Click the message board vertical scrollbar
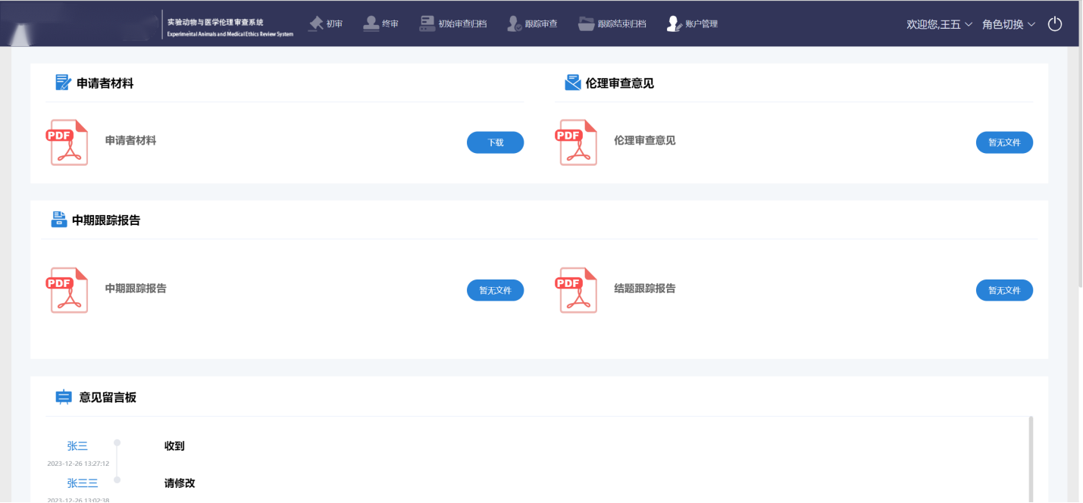 point(1030,458)
